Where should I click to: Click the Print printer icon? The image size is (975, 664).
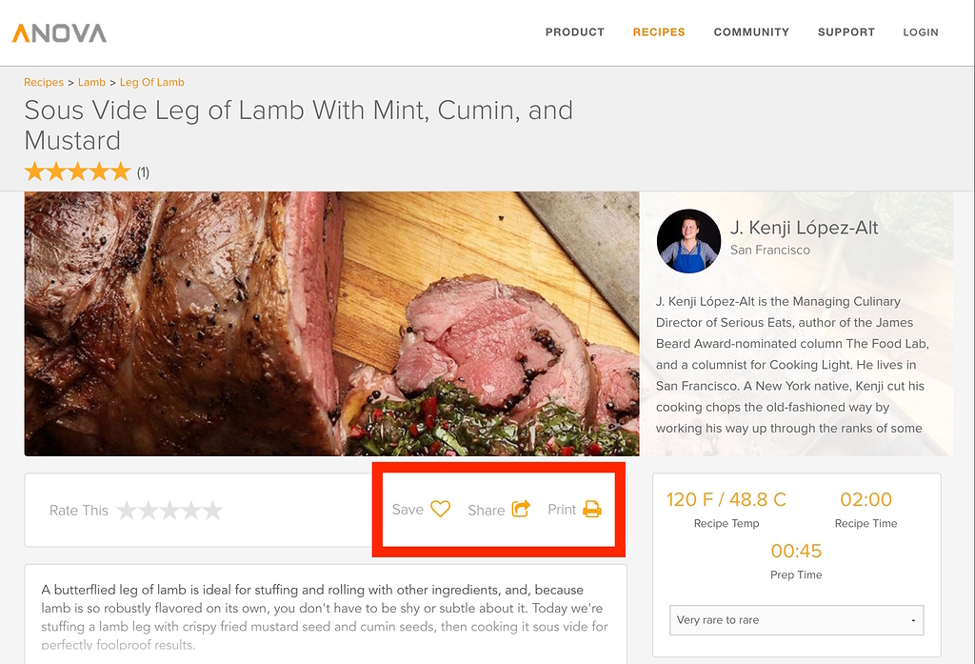(x=592, y=509)
